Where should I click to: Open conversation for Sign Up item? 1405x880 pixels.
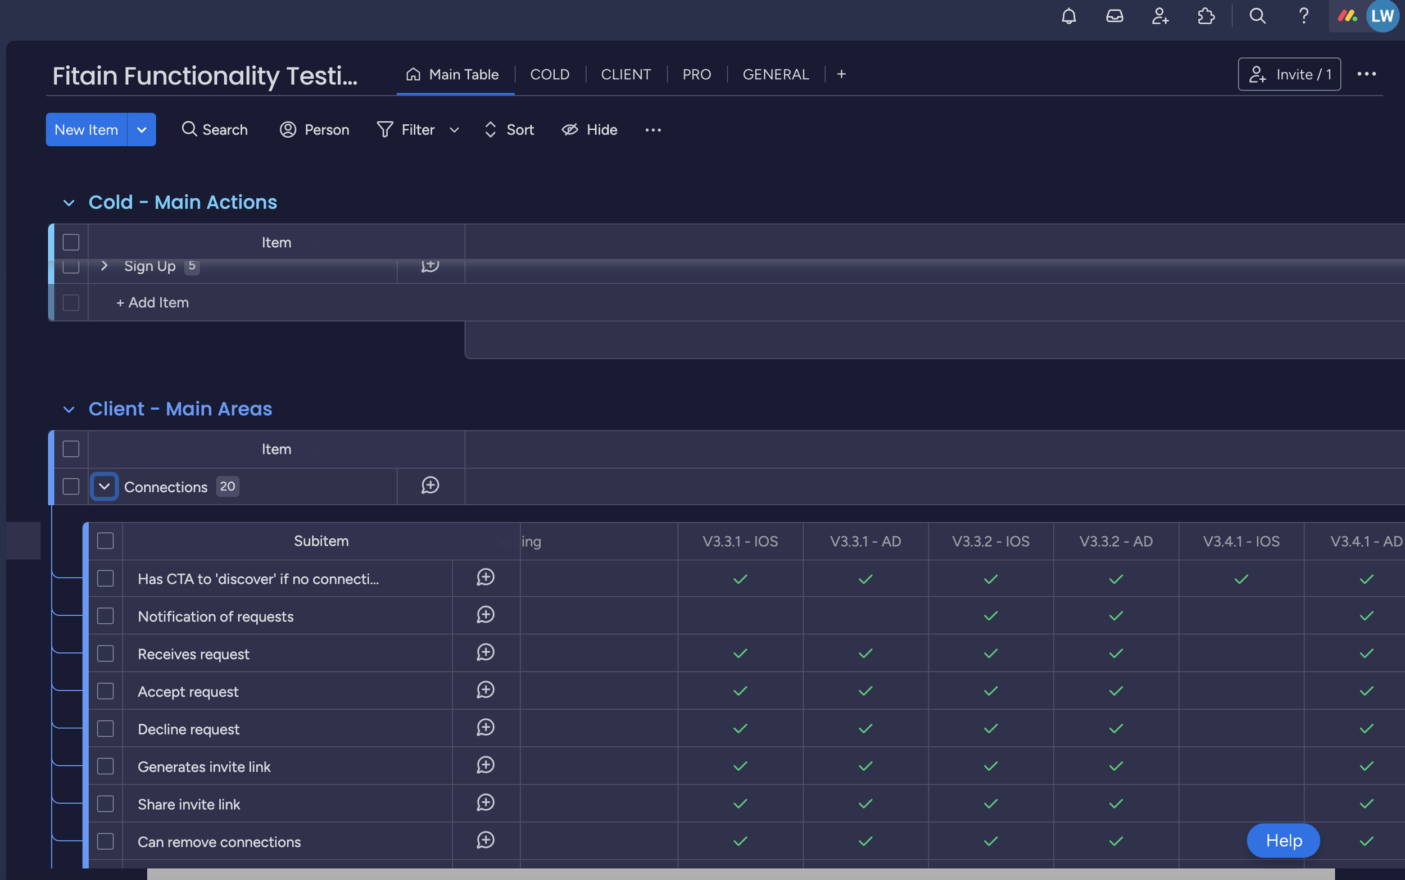tap(430, 266)
